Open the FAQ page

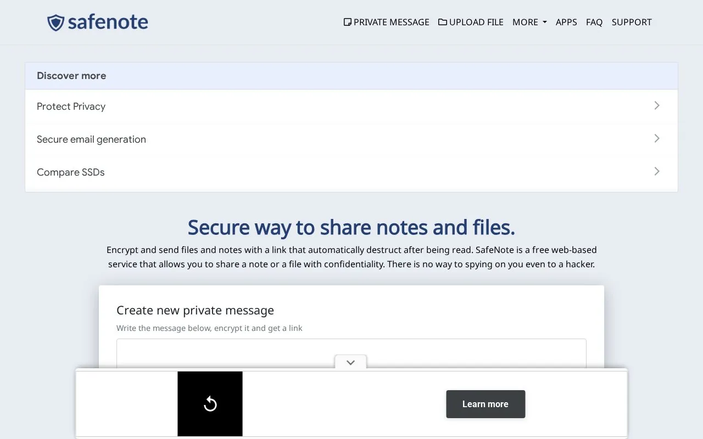click(x=594, y=22)
